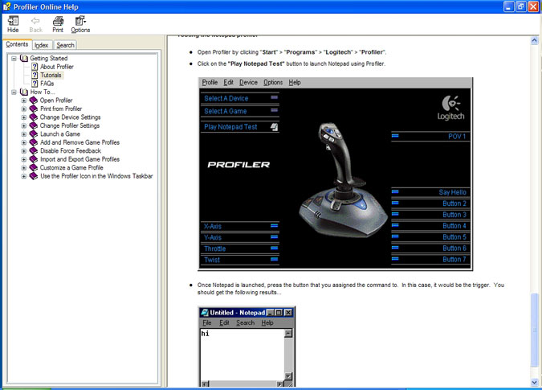Expand the Customize a Game Profile topic
Viewport: 542px width, 390px height.
click(24, 168)
